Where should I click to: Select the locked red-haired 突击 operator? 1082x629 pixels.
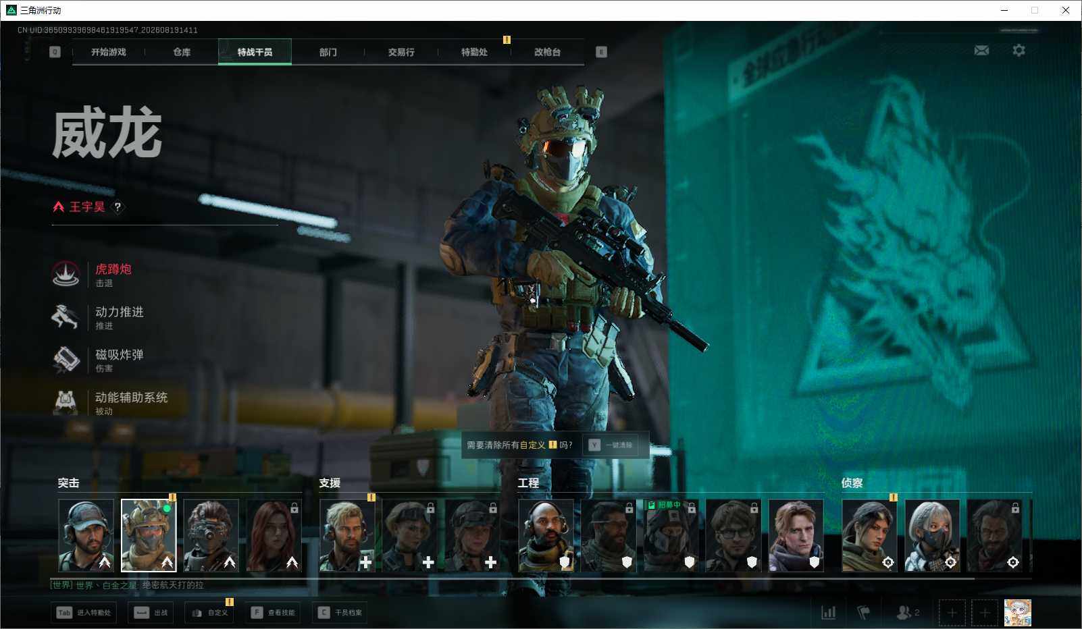pyautogui.click(x=274, y=535)
